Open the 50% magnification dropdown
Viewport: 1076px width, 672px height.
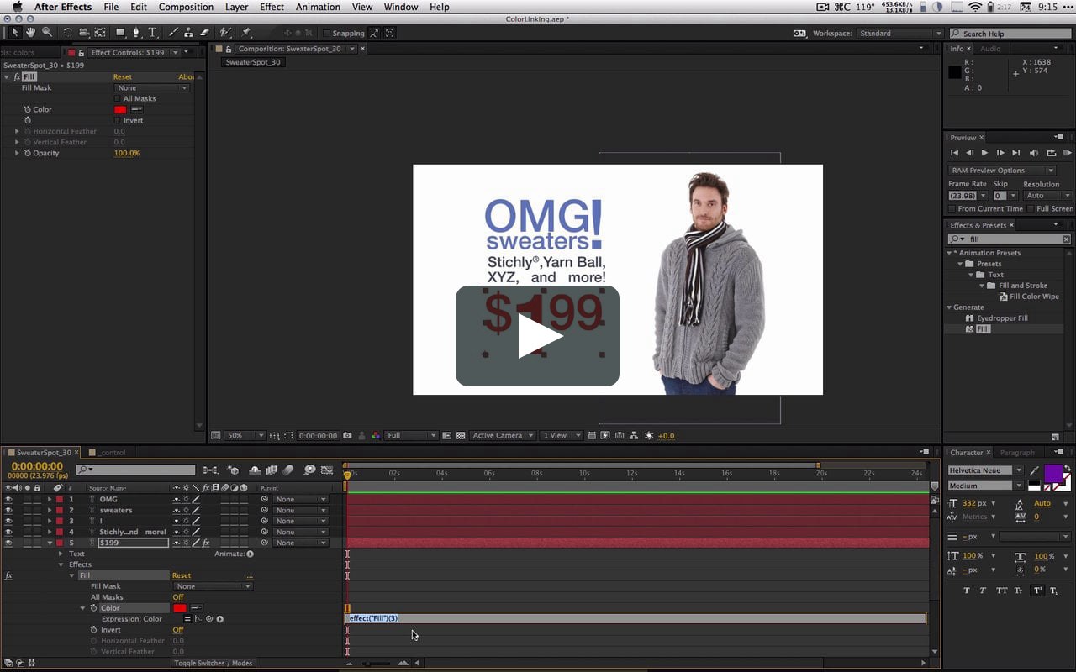coord(245,436)
